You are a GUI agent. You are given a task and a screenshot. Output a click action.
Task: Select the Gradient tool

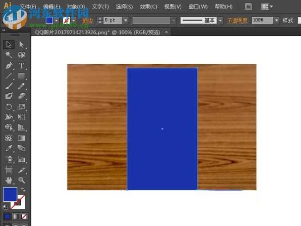click(x=21, y=138)
